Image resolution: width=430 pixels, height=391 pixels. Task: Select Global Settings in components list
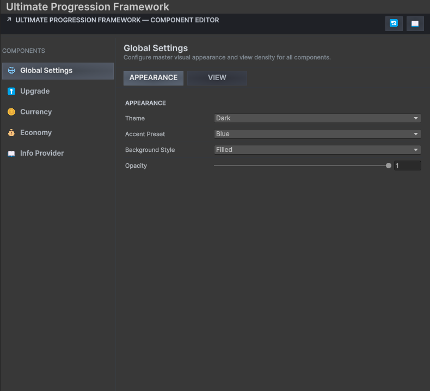point(58,71)
